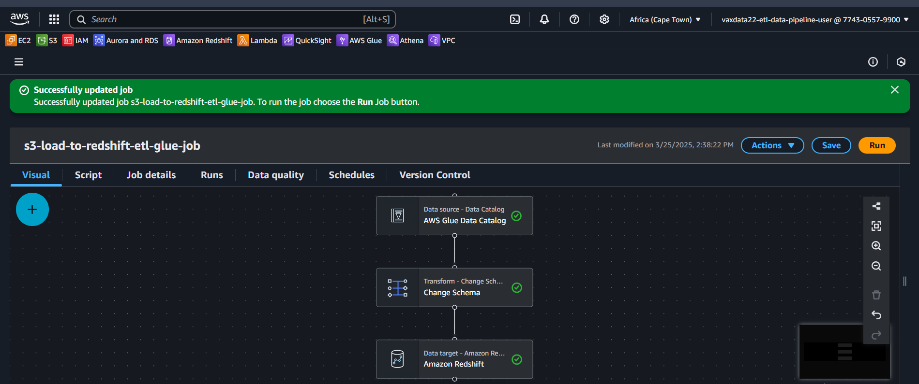Open the Job details tab
The height and width of the screenshot is (384, 919).
151,175
